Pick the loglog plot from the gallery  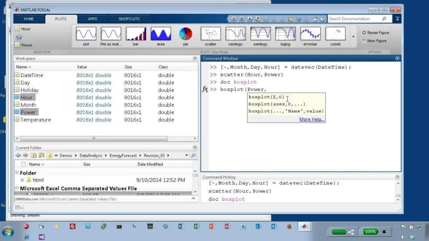point(285,34)
